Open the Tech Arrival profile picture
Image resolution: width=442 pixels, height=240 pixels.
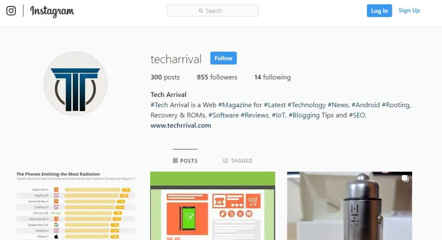tap(76, 83)
